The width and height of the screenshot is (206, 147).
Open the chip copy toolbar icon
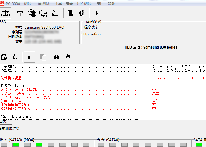pos(43,13)
